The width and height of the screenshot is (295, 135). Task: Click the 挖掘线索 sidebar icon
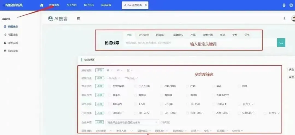[x=5, y=27]
